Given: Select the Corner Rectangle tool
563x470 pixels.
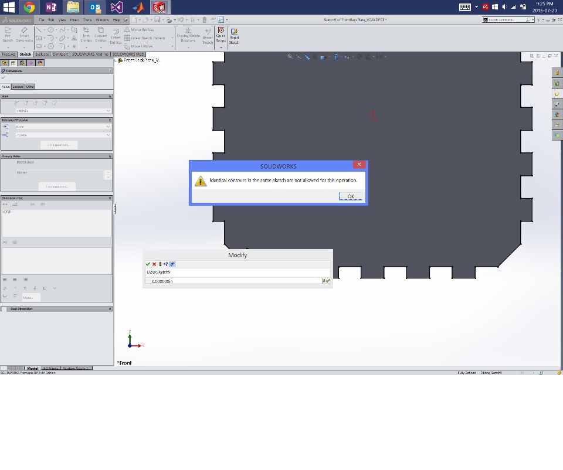Looking at the screenshot, I should (x=39, y=38).
